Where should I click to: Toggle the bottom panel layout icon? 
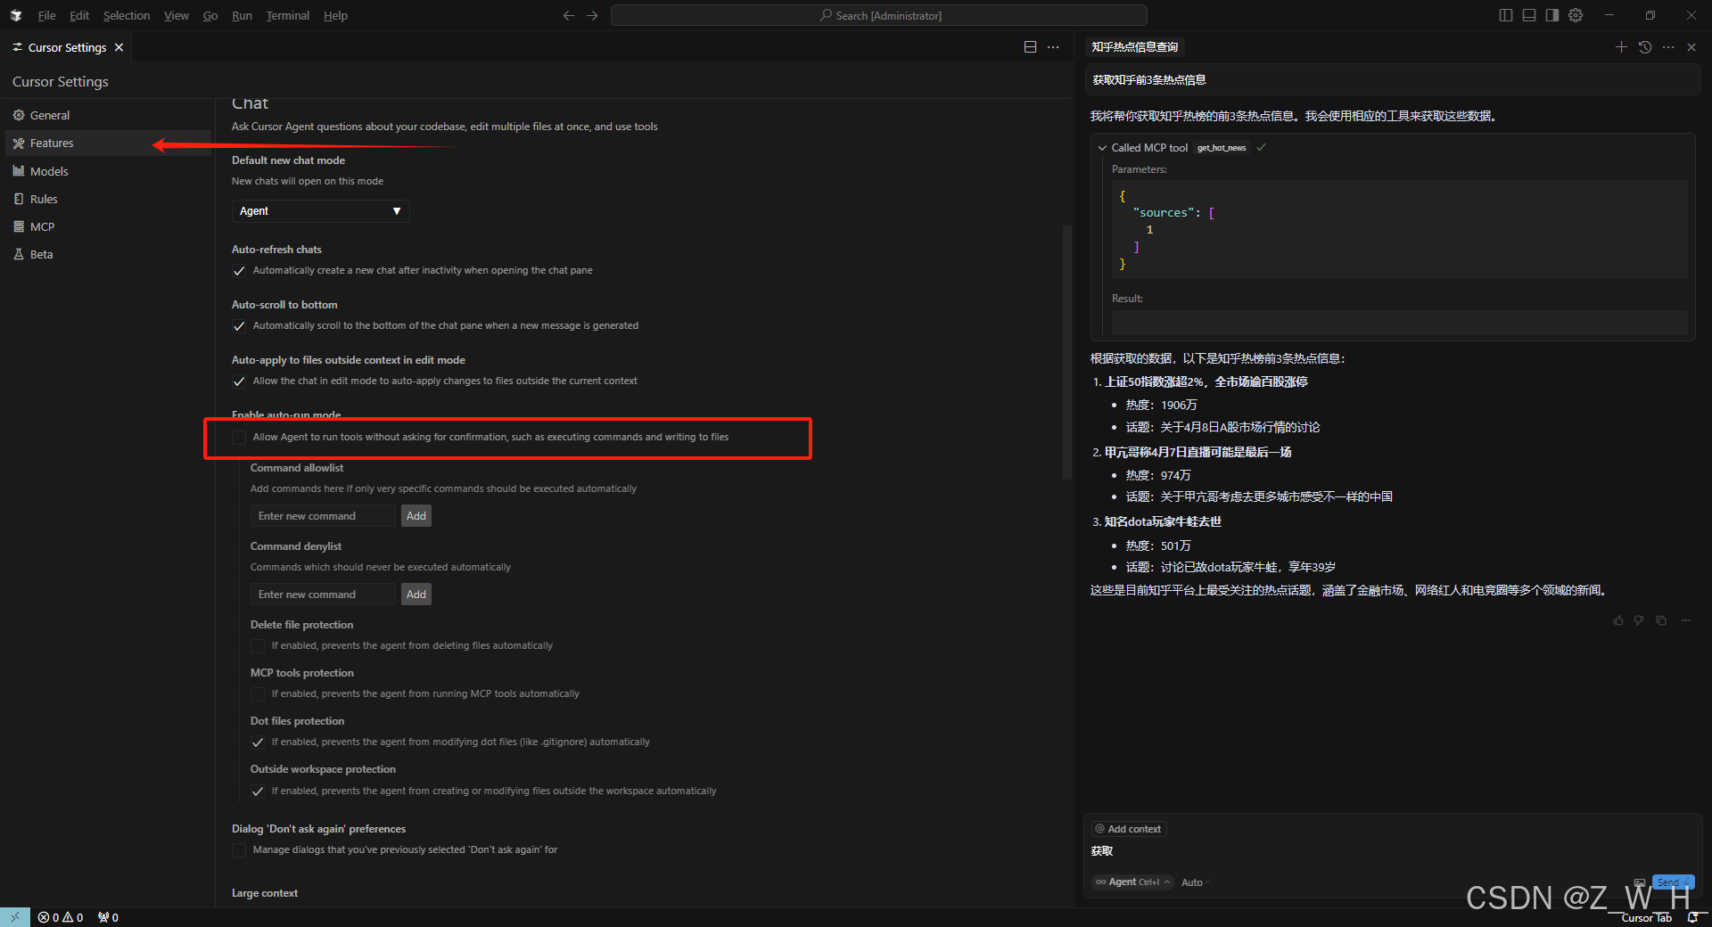[x=1529, y=15]
